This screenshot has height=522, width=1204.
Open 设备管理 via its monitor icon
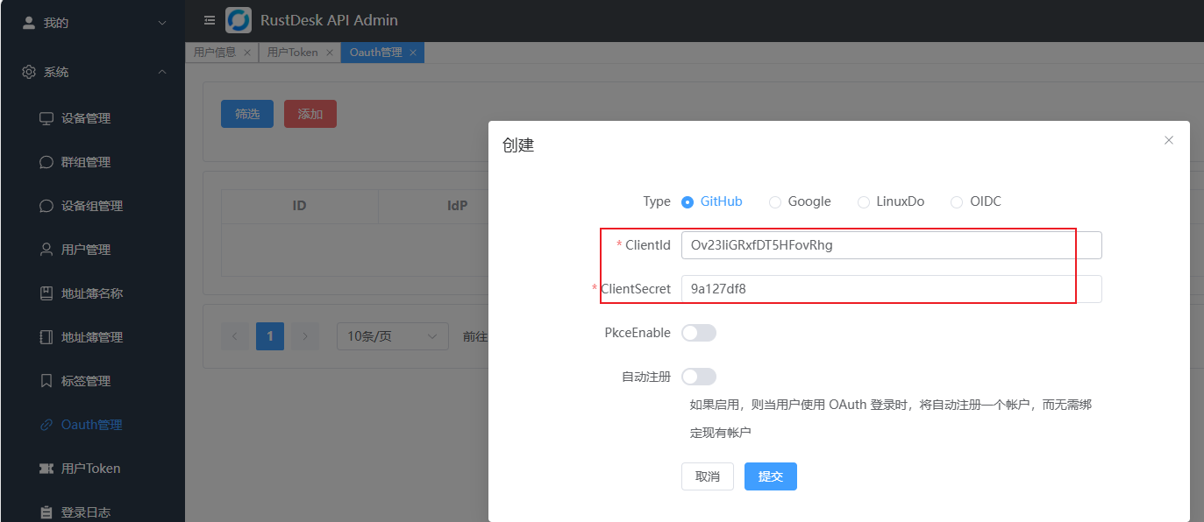46,118
